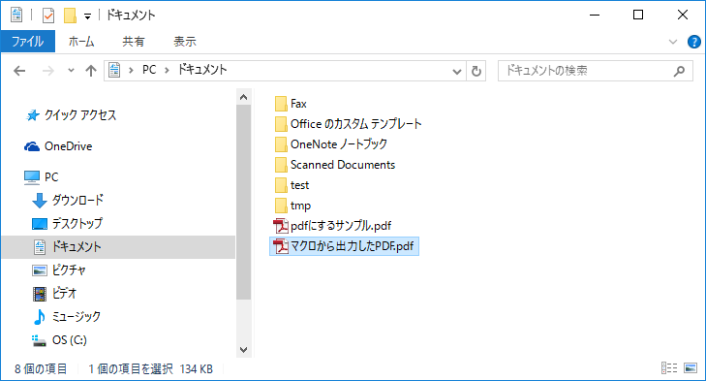
Task: Open ミュージック in navigation pane
Action: (77, 317)
